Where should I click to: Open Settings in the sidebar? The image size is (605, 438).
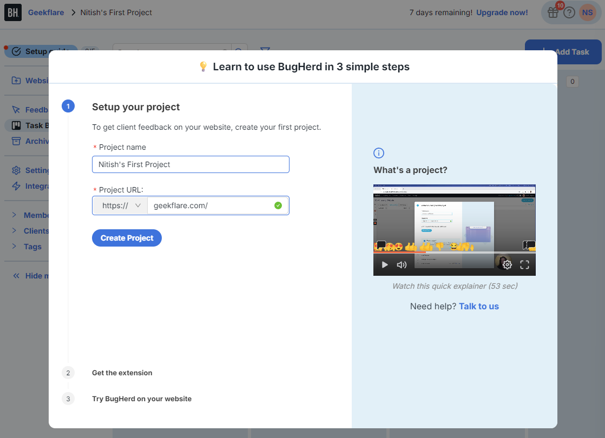click(x=30, y=170)
